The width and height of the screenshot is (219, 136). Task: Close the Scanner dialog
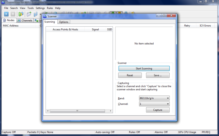171,16
